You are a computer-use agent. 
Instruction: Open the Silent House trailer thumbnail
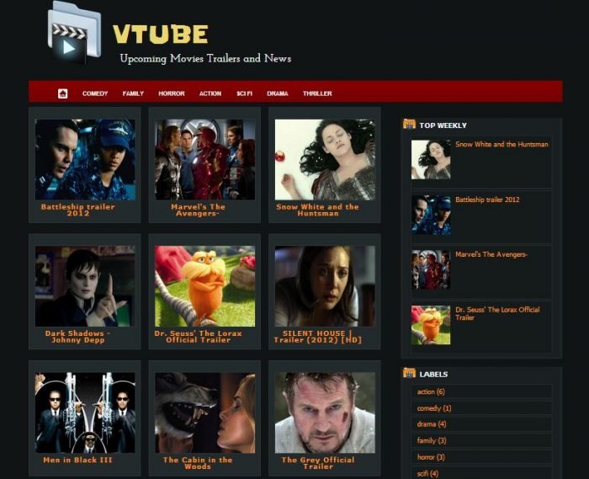point(325,286)
